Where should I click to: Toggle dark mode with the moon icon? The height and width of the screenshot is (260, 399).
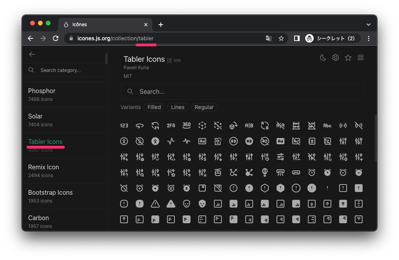(323, 58)
